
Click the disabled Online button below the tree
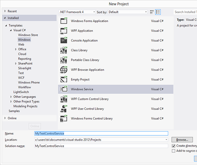35,126
